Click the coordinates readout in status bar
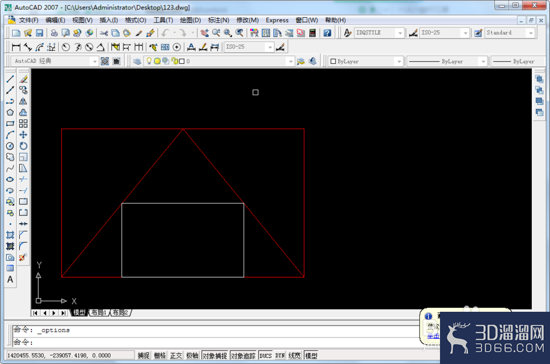 [x=69, y=356]
